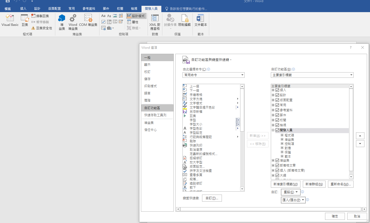Select 一般 category in Word options
Screen dimensions: 370x223
[157, 57]
